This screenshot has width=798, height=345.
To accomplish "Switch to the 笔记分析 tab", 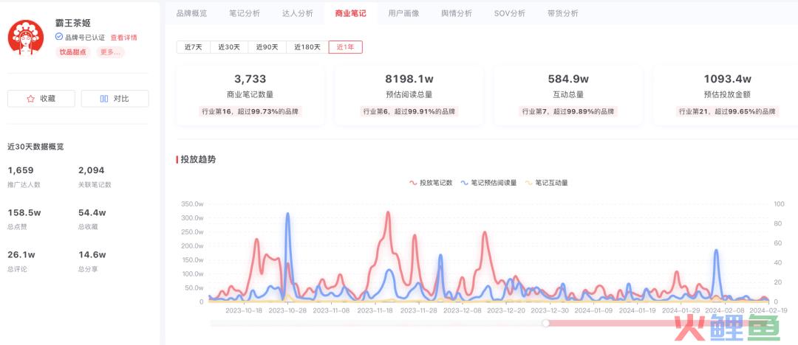I will [245, 13].
